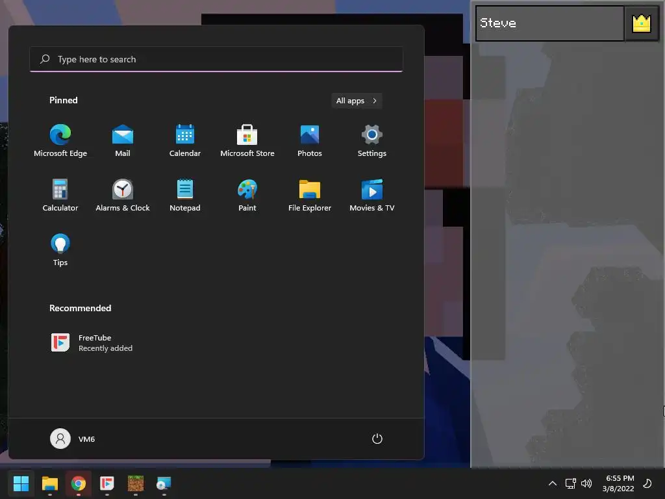Open Microsoft Edge from pinned apps
This screenshot has width=665, height=499.
[60, 141]
